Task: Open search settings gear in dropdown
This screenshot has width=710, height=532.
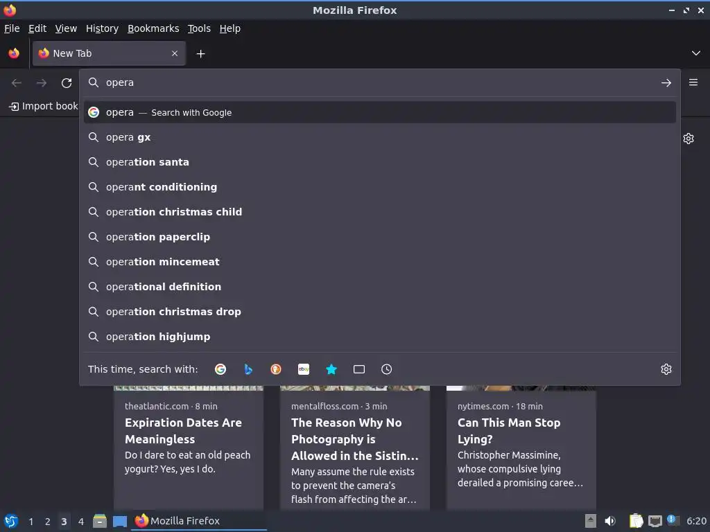Action: [x=666, y=369]
